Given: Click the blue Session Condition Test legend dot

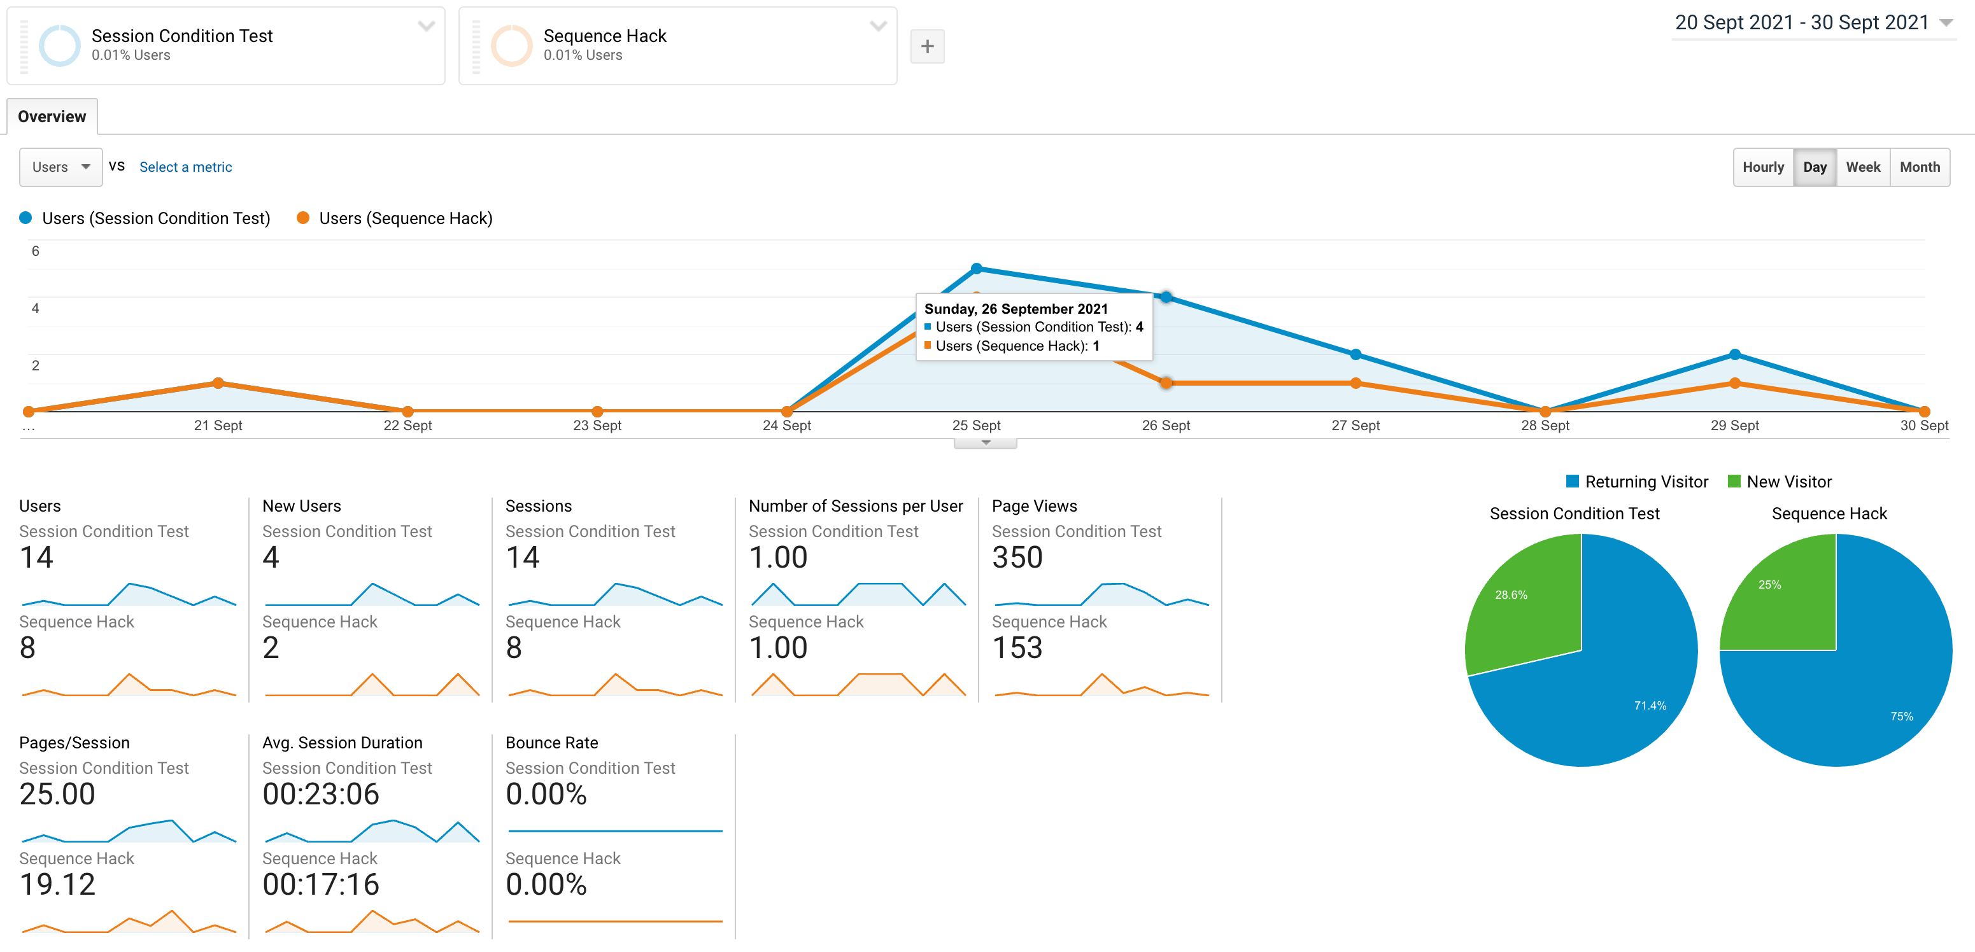Looking at the screenshot, I should point(26,218).
